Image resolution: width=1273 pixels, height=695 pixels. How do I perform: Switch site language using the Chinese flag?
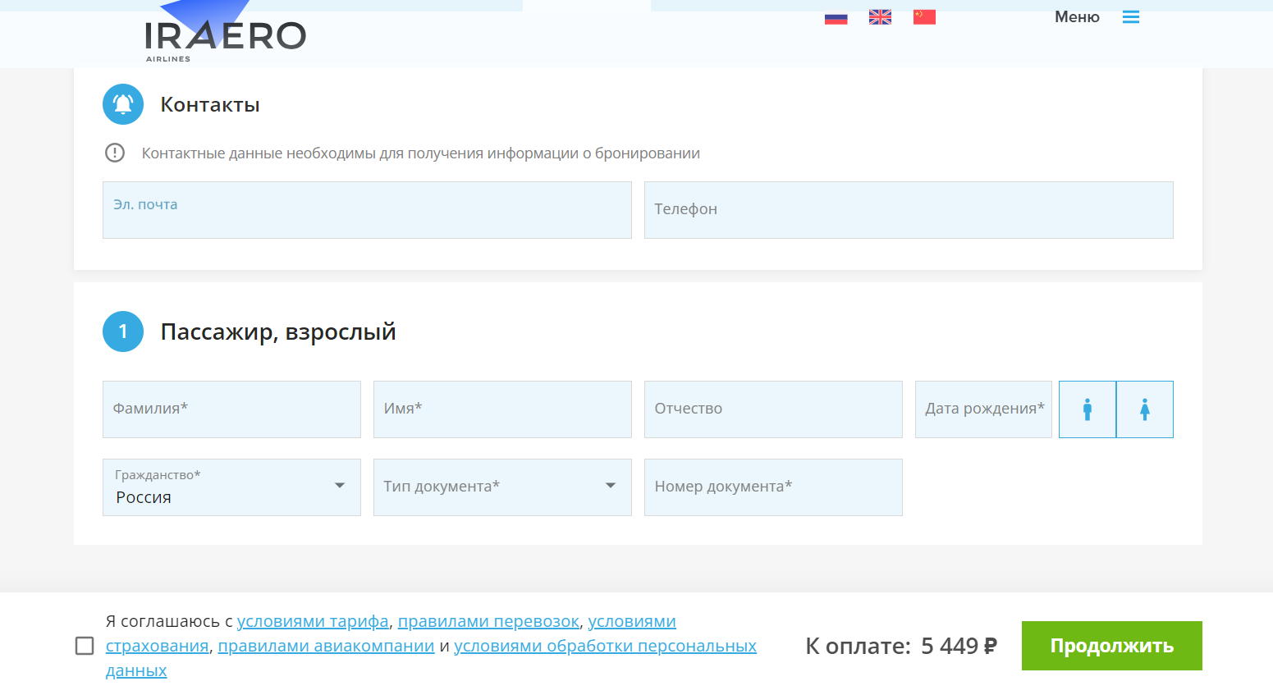[x=923, y=16]
